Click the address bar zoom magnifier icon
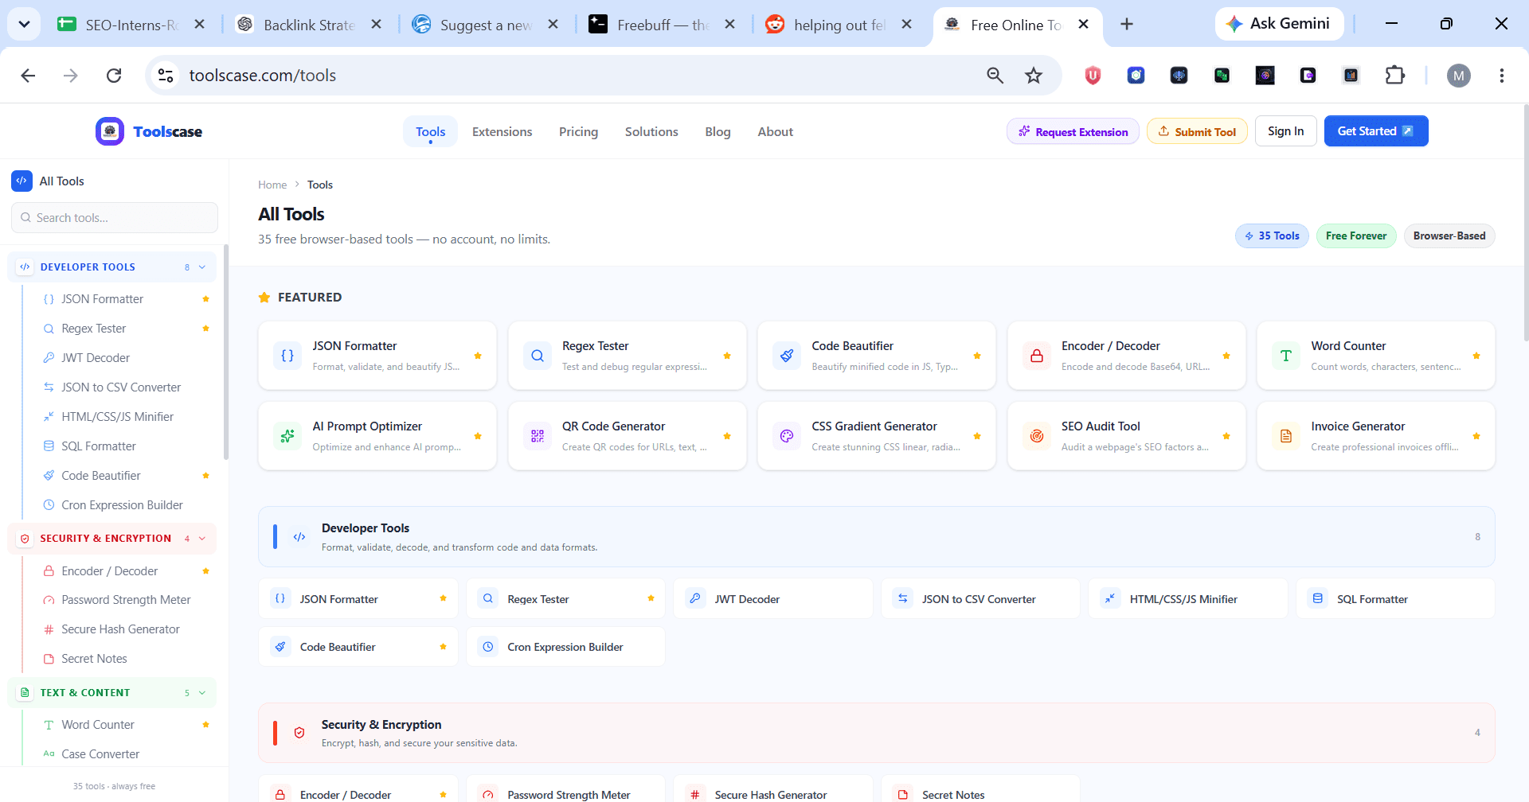The height and width of the screenshot is (802, 1529). click(x=995, y=76)
